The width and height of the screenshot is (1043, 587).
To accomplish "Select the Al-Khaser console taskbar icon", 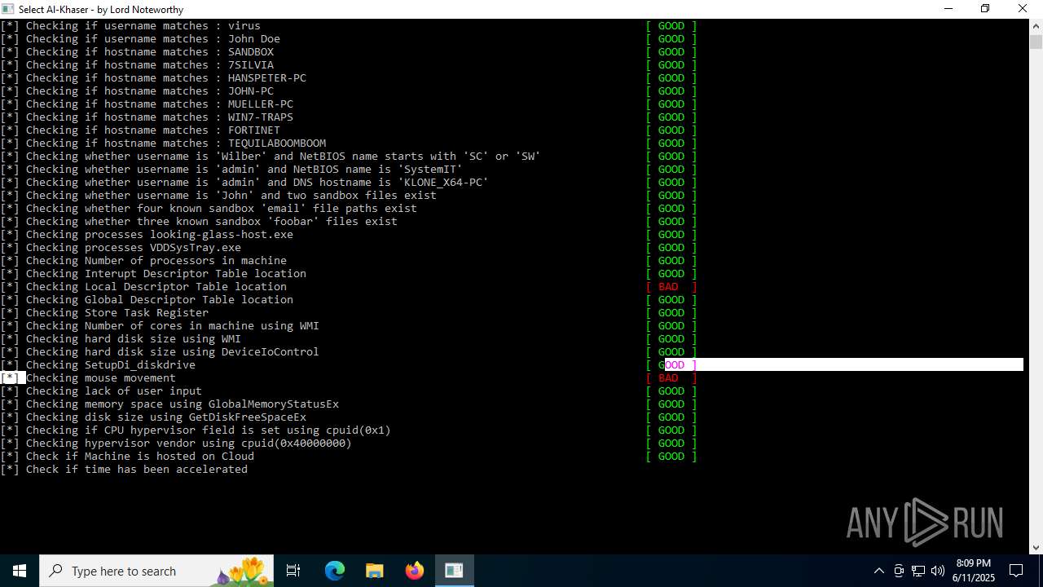I will pos(454,571).
